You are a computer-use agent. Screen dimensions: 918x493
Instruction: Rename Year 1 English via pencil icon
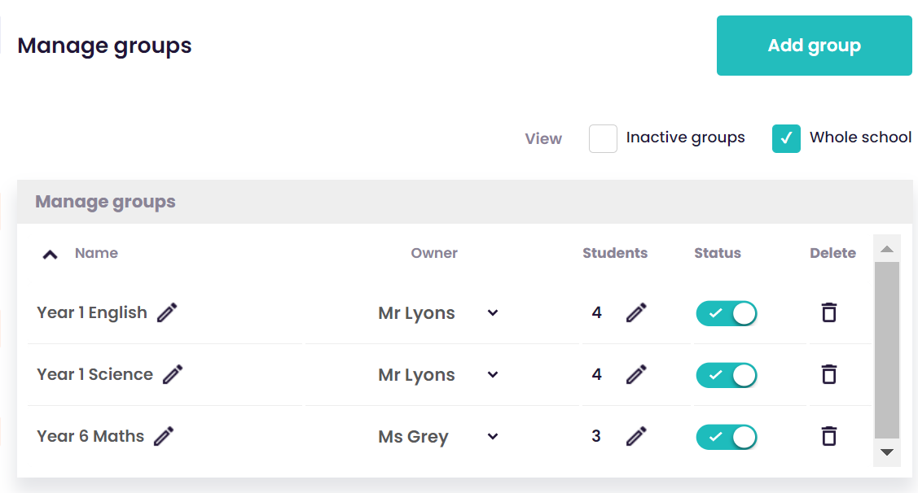[x=167, y=312]
